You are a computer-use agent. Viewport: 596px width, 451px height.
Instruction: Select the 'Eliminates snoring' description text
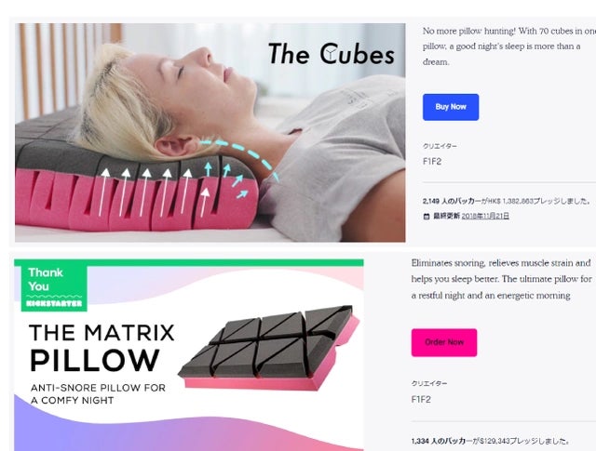click(501, 279)
